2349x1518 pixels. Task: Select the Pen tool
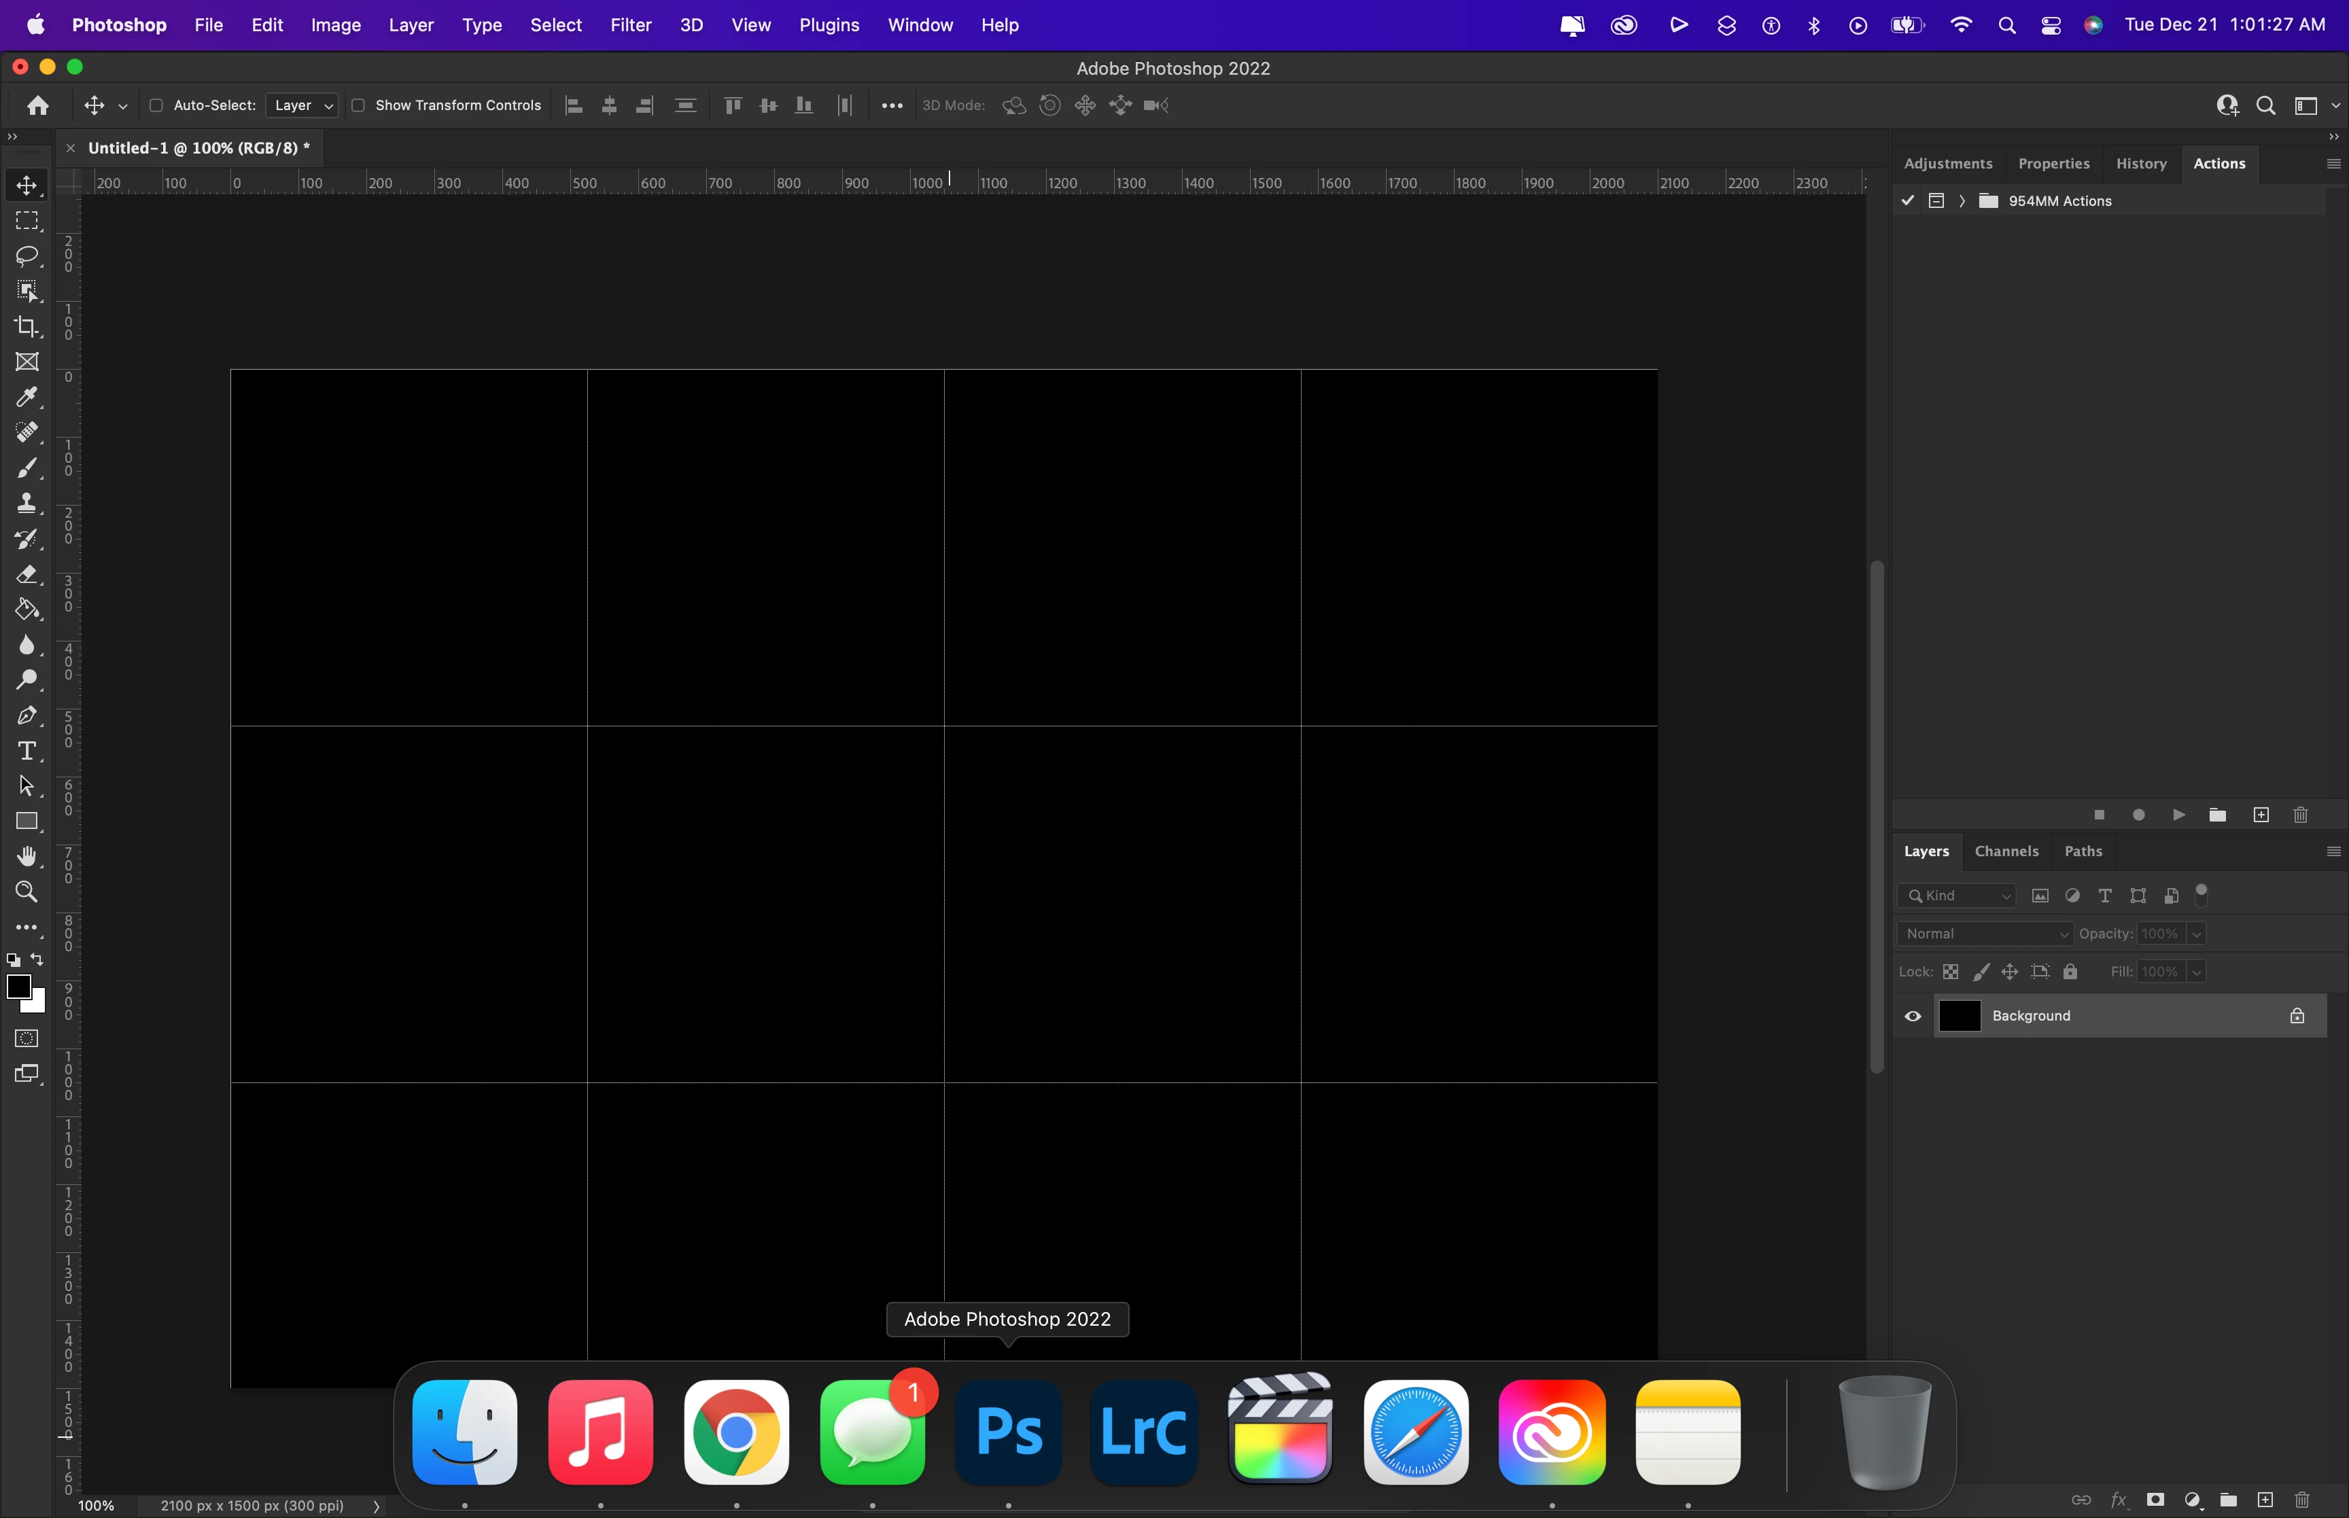pos(27,716)
